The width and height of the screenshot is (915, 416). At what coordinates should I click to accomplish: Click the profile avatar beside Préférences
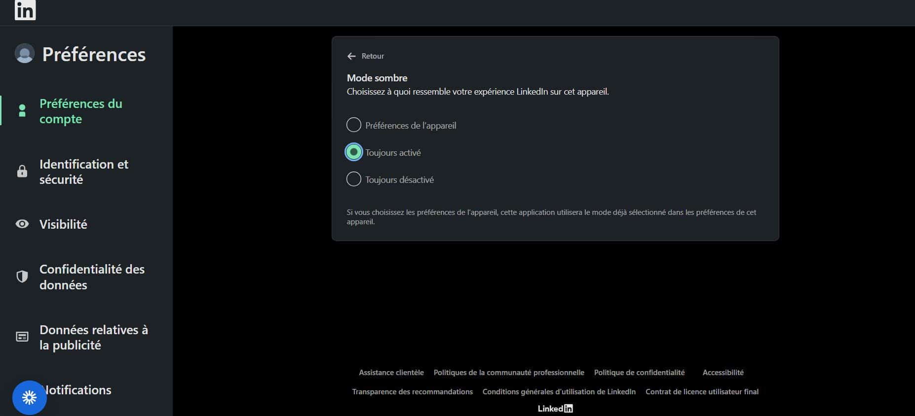[24, 54]
